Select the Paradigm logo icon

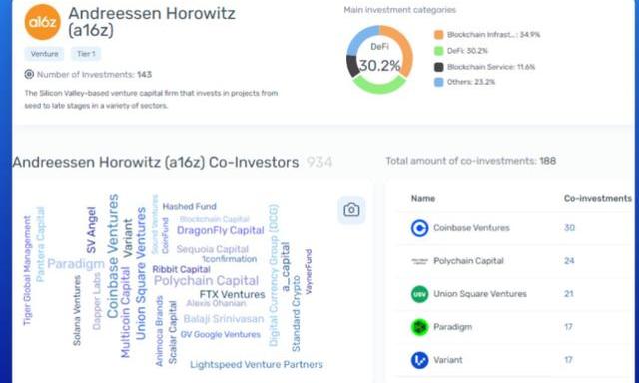(x=419, y=327)
